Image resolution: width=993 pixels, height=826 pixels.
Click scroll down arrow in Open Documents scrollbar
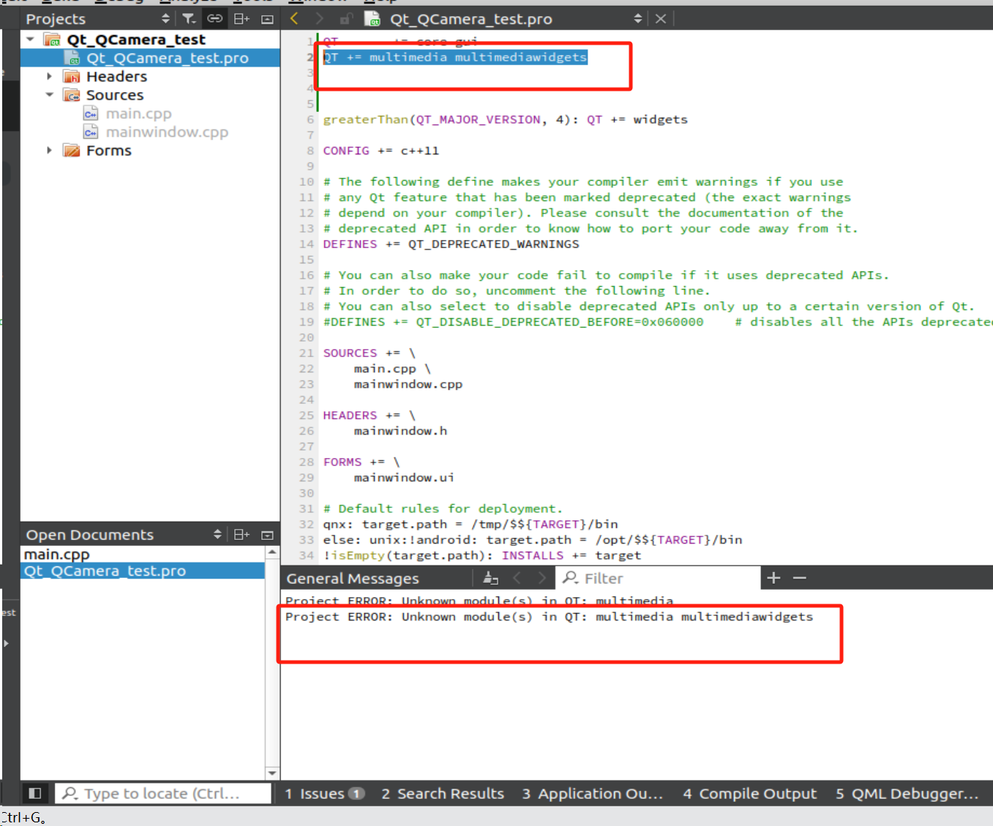(272, 773)
